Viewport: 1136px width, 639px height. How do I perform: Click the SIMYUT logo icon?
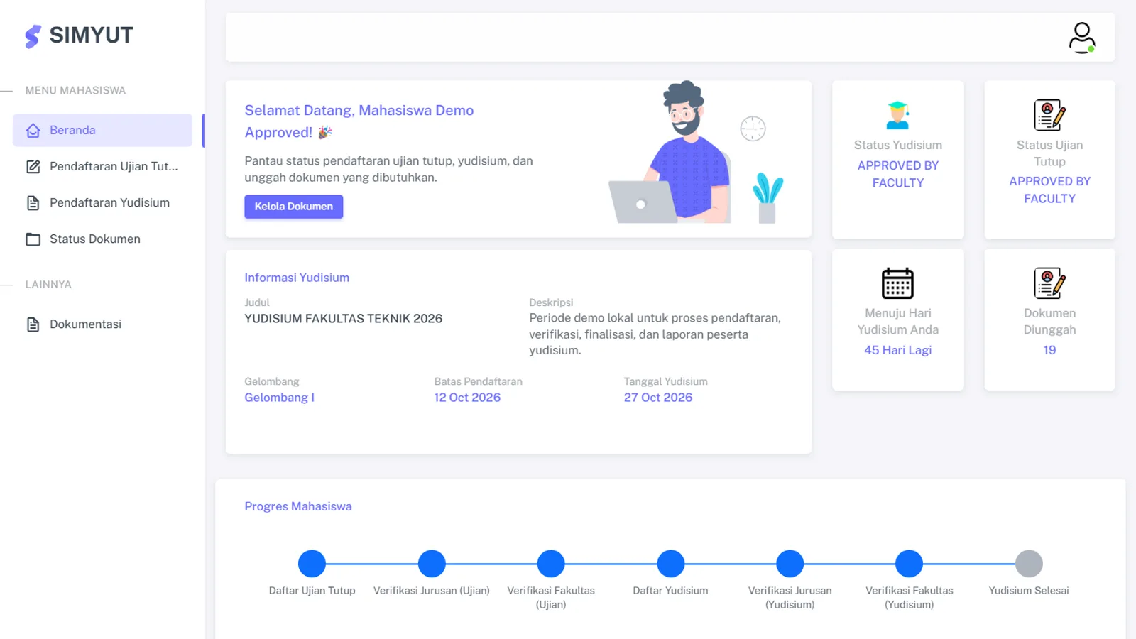coord(33,36)
